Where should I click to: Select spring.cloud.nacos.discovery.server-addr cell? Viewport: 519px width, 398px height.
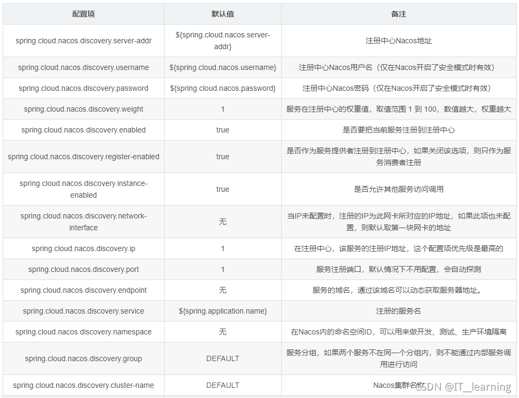83,41
